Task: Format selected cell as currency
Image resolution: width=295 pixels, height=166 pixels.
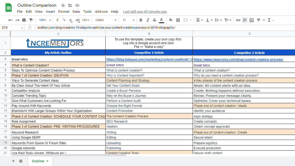Action: click(57, 20)
